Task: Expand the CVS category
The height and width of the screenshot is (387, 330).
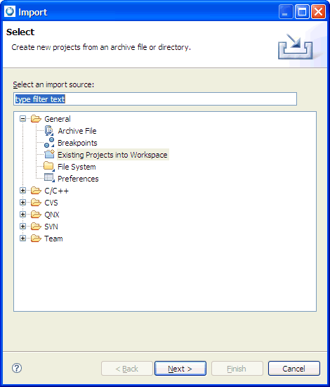Action: (22, 202)
